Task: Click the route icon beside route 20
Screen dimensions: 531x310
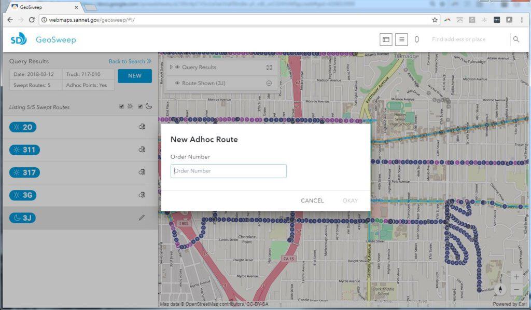Action: 142,127
